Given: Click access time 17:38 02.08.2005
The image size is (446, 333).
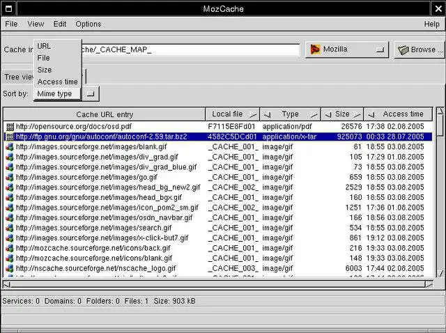Looking at the screenshot, I should click(x=395, y=127).
